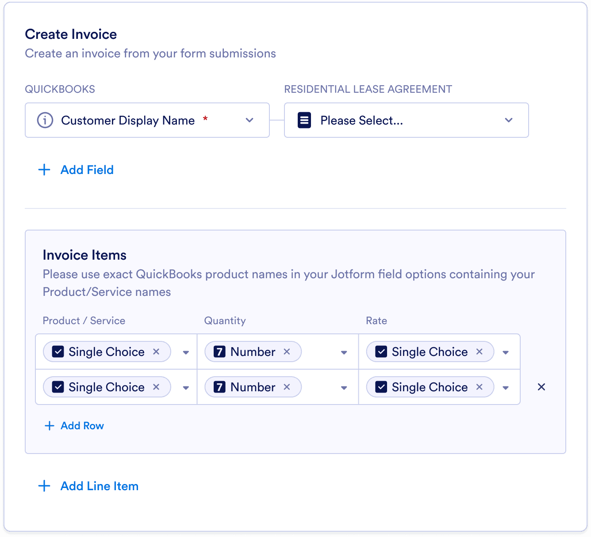The width and height of the screenshot is (591, 537).
Task: Click the Add Row link
Action: (x=82, y=425)
